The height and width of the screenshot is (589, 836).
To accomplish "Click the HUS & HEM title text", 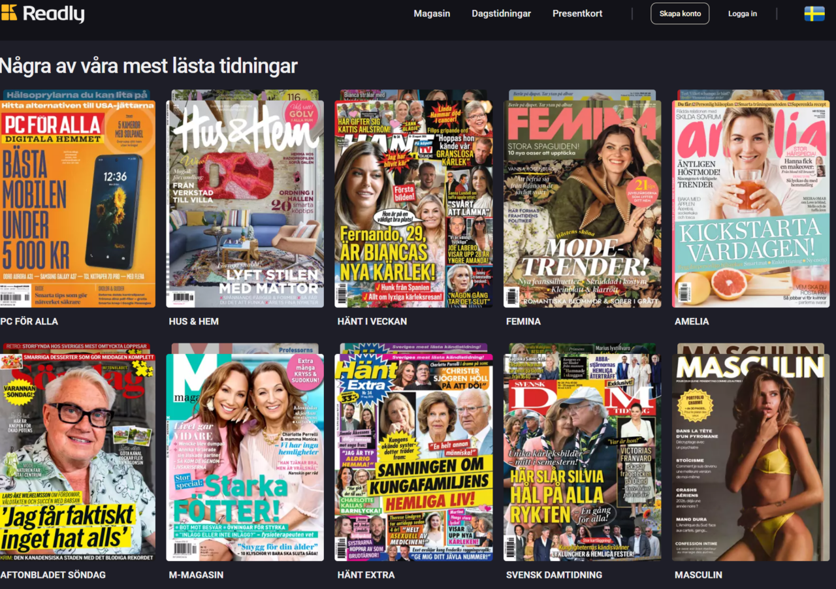I will click(194, 321).
